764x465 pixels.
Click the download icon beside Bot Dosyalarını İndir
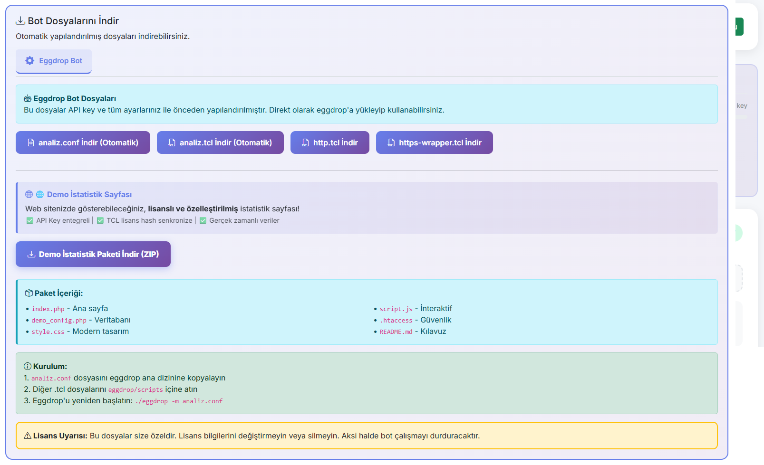click(20, 20)
